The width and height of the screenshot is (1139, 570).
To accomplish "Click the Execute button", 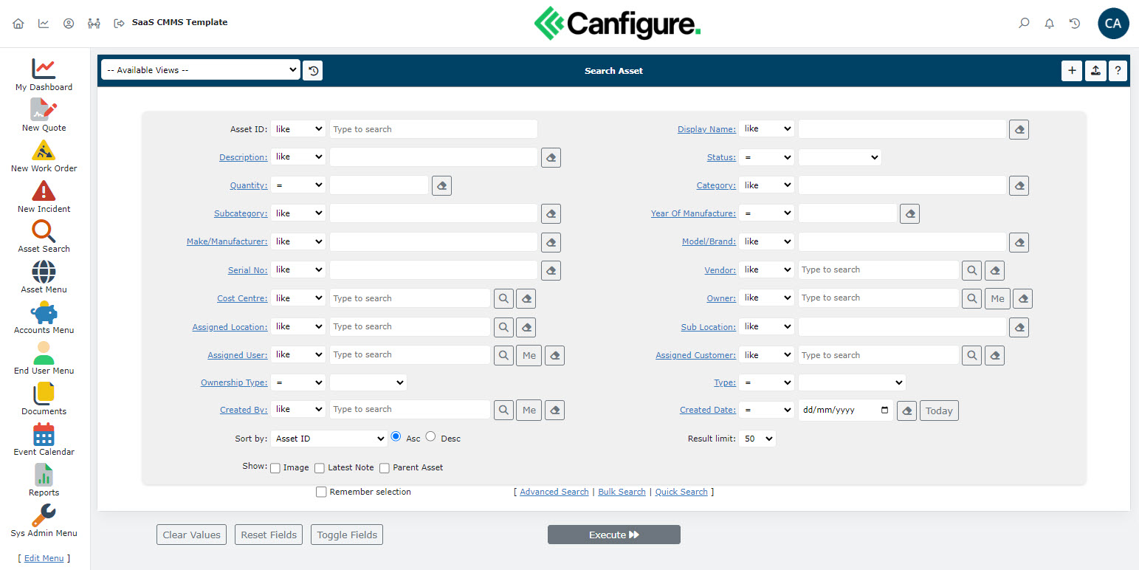I will point(613,535).
